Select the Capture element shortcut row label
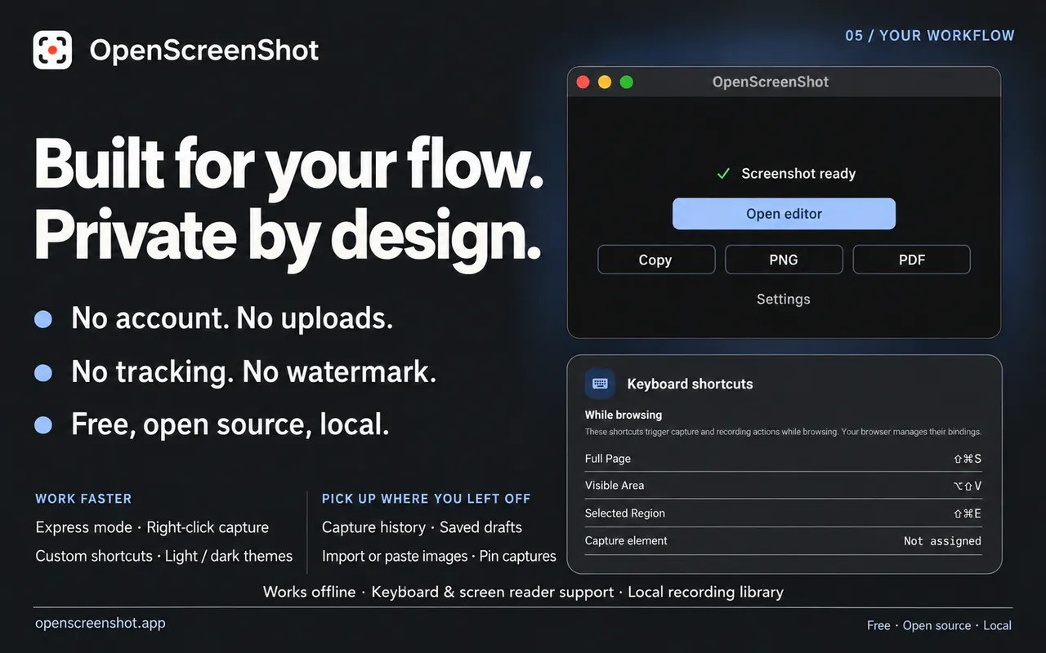The image size is (1046, 653). coord(626,540)
